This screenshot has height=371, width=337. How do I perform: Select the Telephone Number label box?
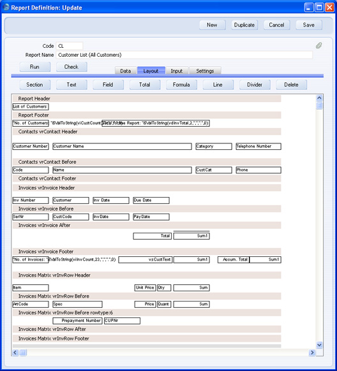coord(258,146)
